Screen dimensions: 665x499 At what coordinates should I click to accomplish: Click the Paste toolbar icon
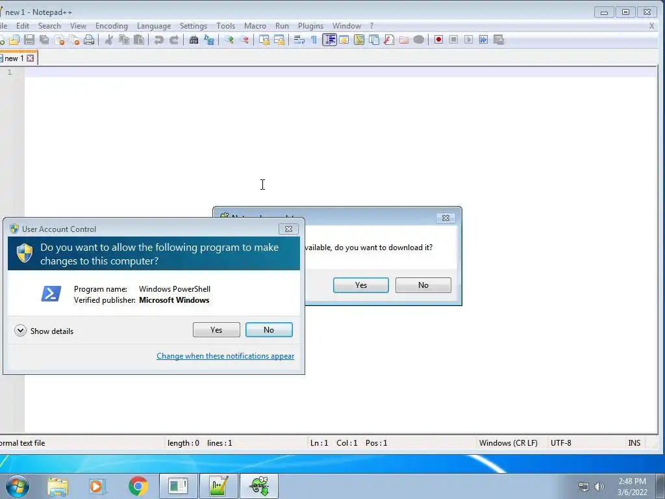click(x=139, y=40)
